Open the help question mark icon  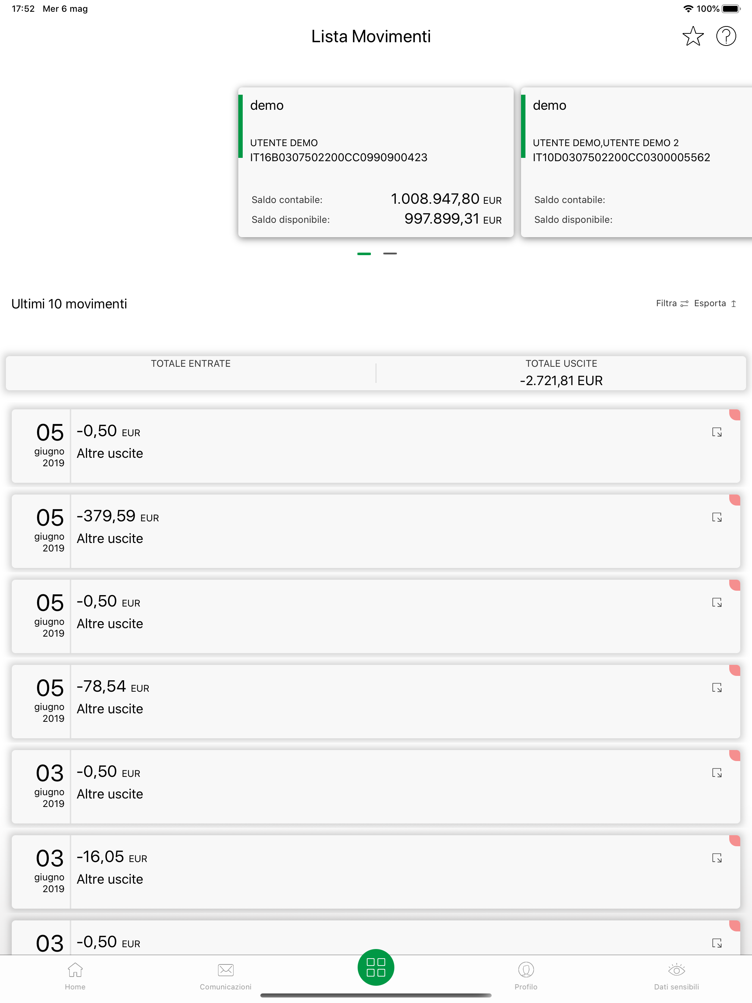[726, 36]
